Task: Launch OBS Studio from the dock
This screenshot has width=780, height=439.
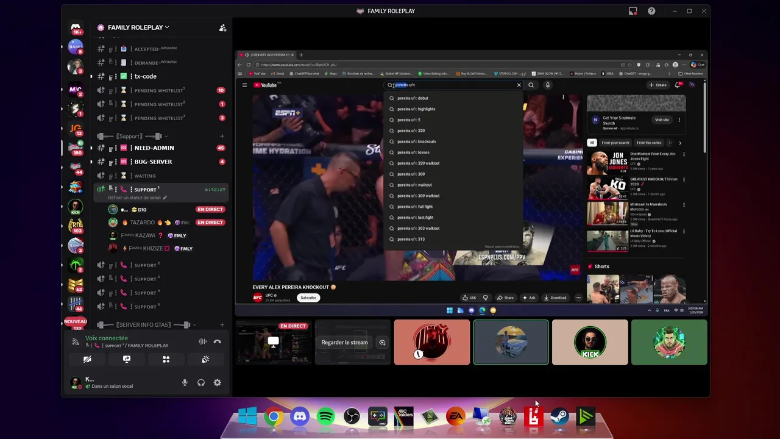Action: pyautogui.click(x=352, y=417)
